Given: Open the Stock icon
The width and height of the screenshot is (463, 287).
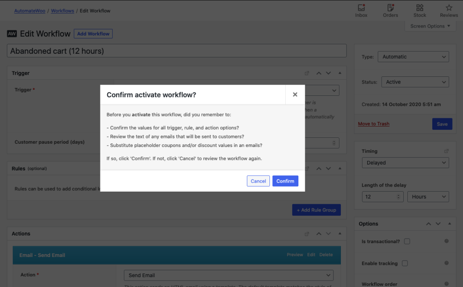Looking at the screenshot, I should point(419,8).
